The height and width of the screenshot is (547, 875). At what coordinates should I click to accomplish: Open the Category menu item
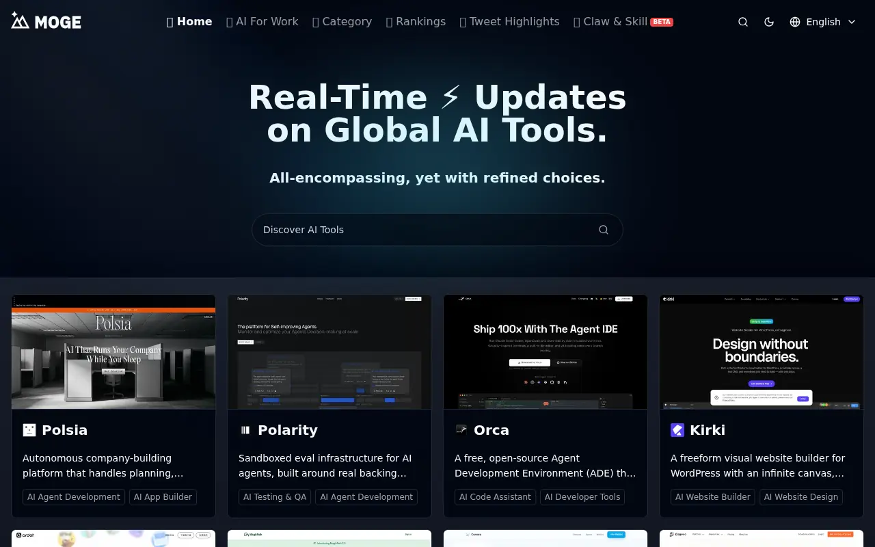(342, 22)
